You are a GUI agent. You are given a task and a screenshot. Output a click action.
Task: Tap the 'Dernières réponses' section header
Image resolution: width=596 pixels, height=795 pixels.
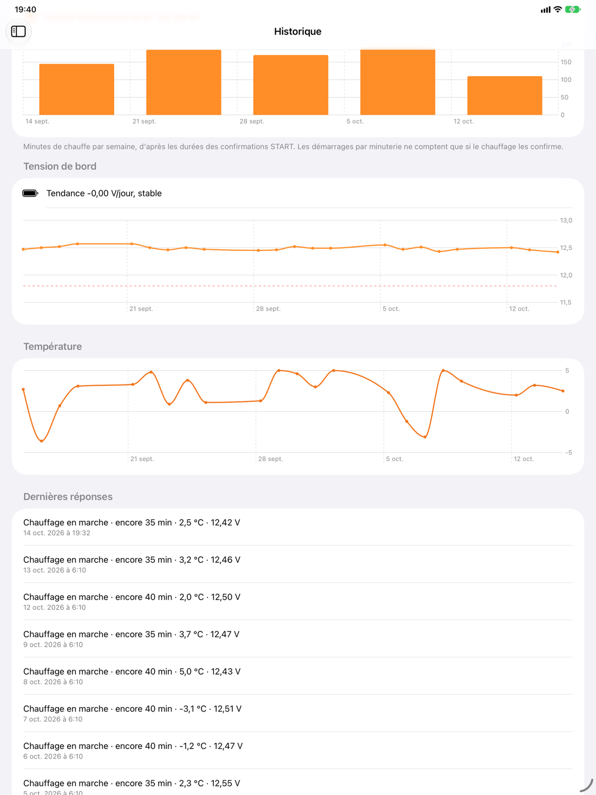[x=68, y=497]
